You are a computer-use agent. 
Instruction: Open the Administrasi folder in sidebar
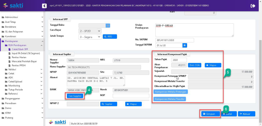point(11,17)
